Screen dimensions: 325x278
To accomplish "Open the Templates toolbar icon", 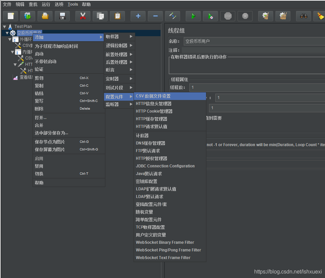I will coord(28,16).
